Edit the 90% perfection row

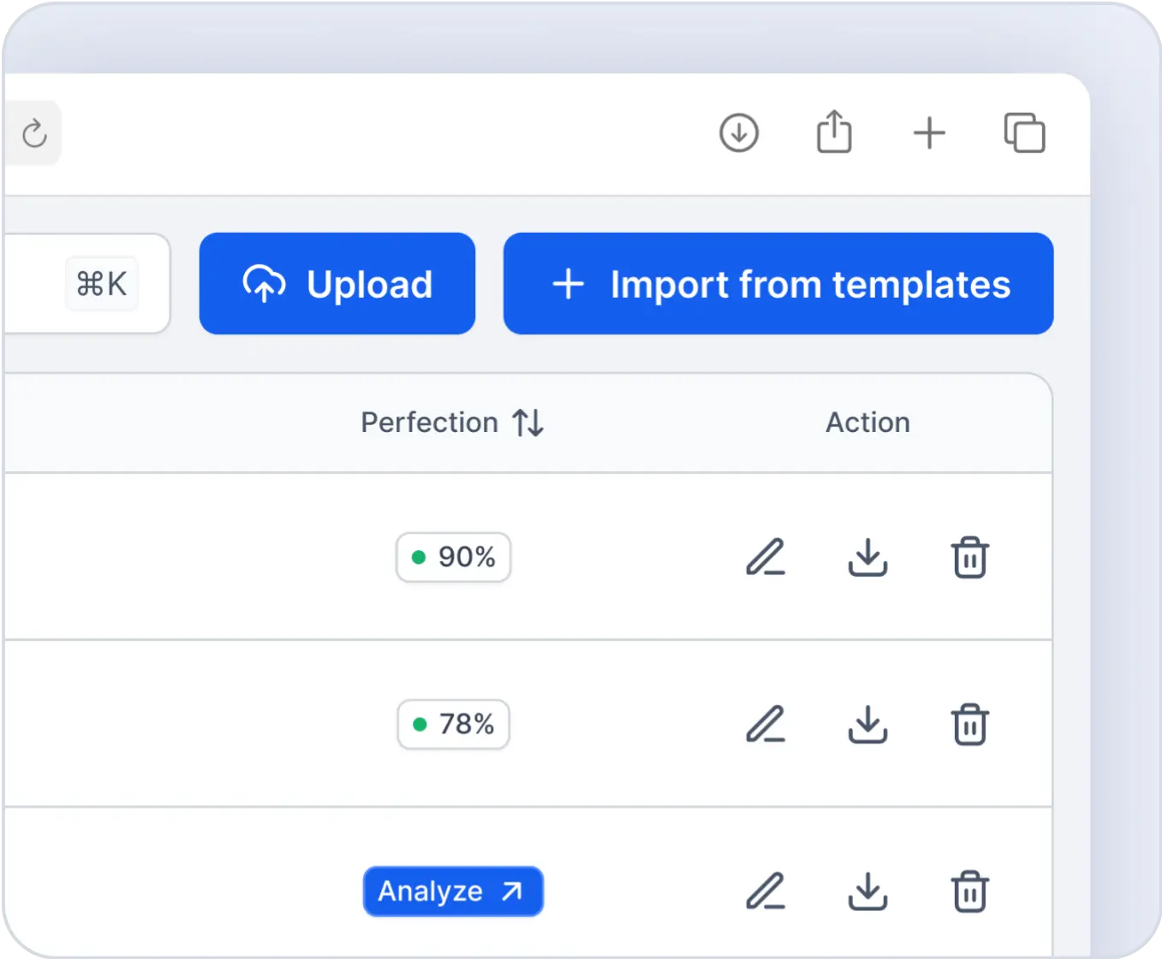point(765,558)
